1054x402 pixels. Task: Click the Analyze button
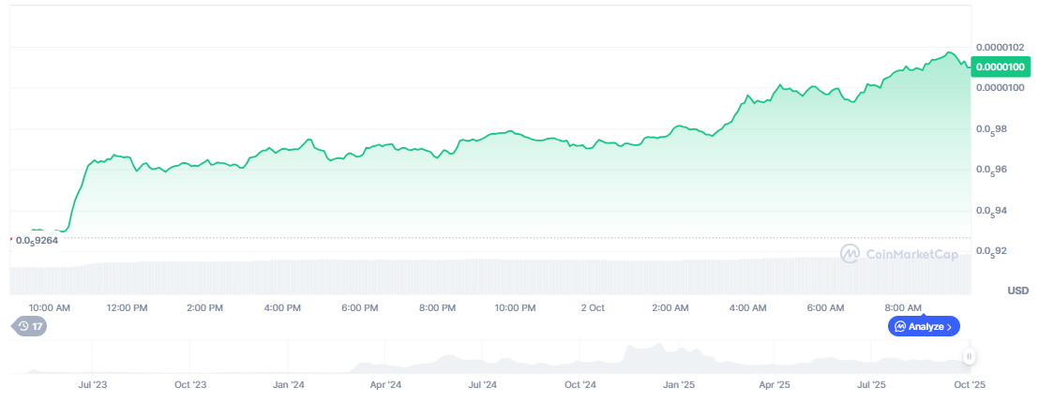tap(924, 327)
